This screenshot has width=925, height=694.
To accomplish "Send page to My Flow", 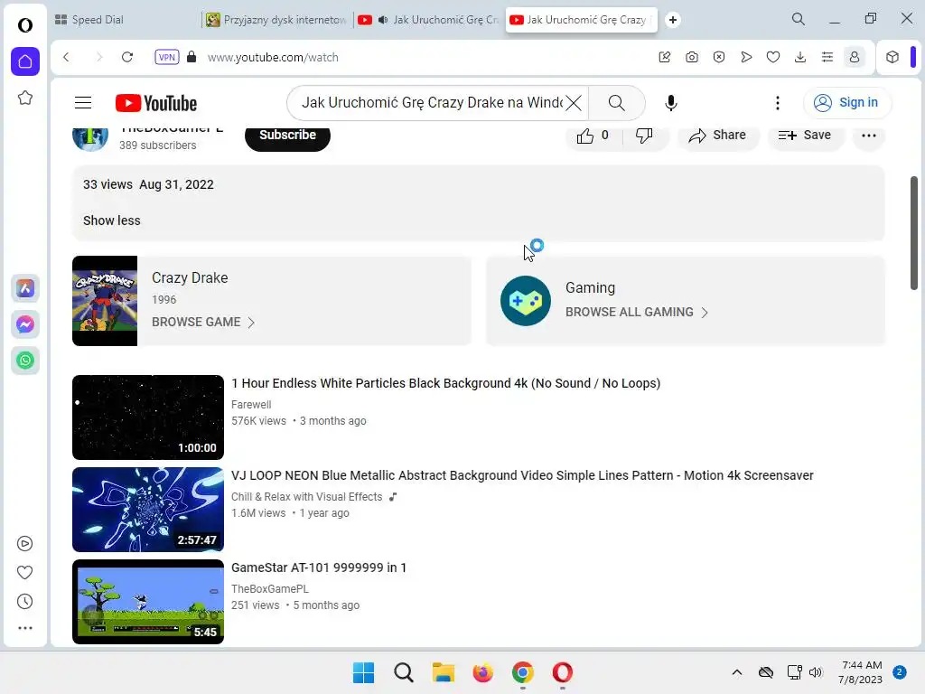I will tap(746, 57).
